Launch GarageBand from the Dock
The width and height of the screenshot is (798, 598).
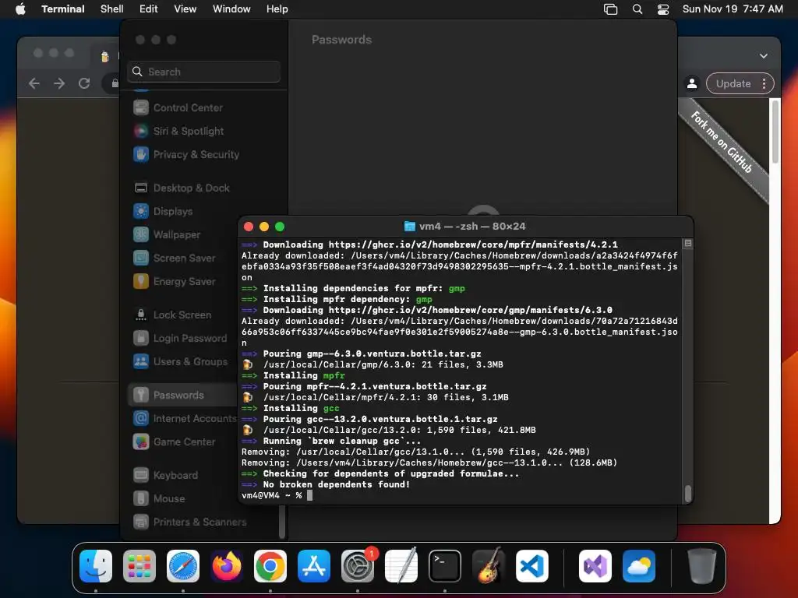point(489,566)
